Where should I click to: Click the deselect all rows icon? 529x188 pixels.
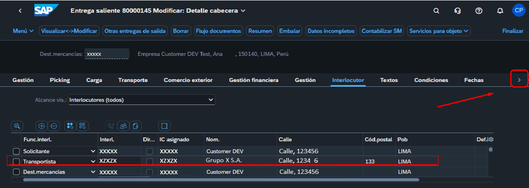[x=82, y=126]
